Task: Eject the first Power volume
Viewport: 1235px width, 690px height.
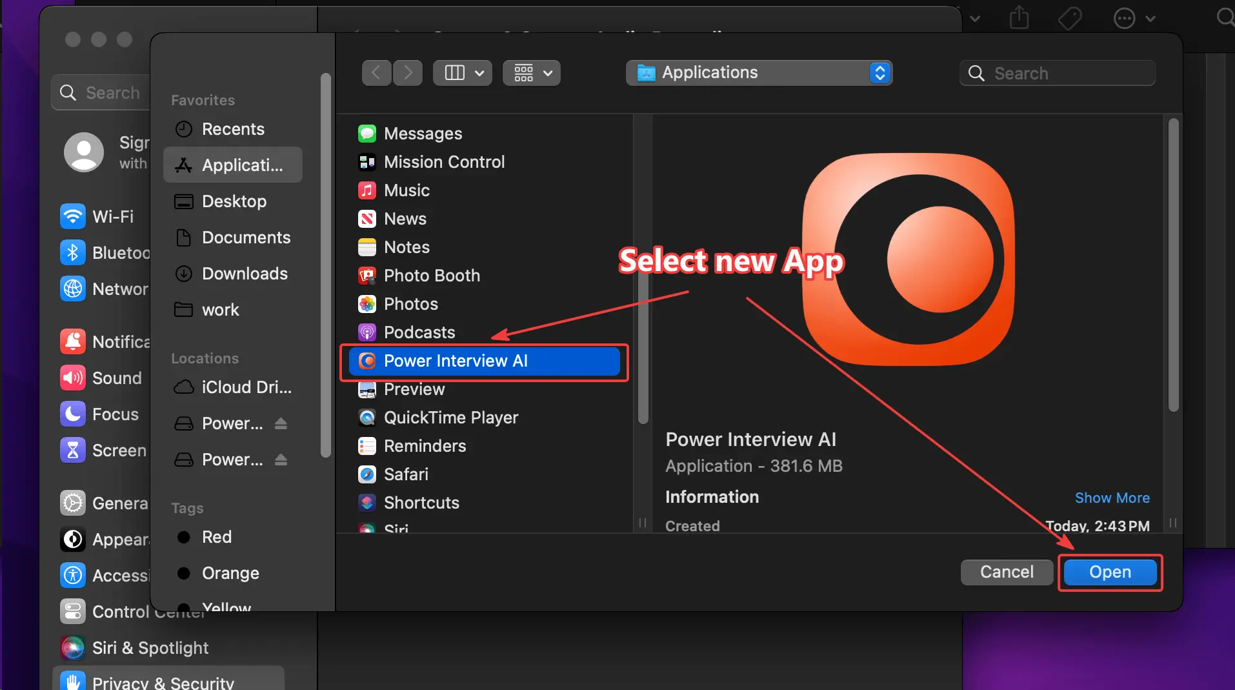Action: point(281,423)
